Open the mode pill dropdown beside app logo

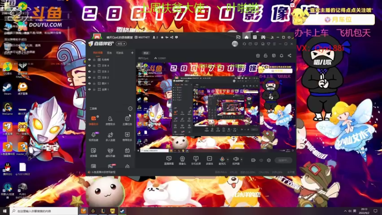coord(121,44)
